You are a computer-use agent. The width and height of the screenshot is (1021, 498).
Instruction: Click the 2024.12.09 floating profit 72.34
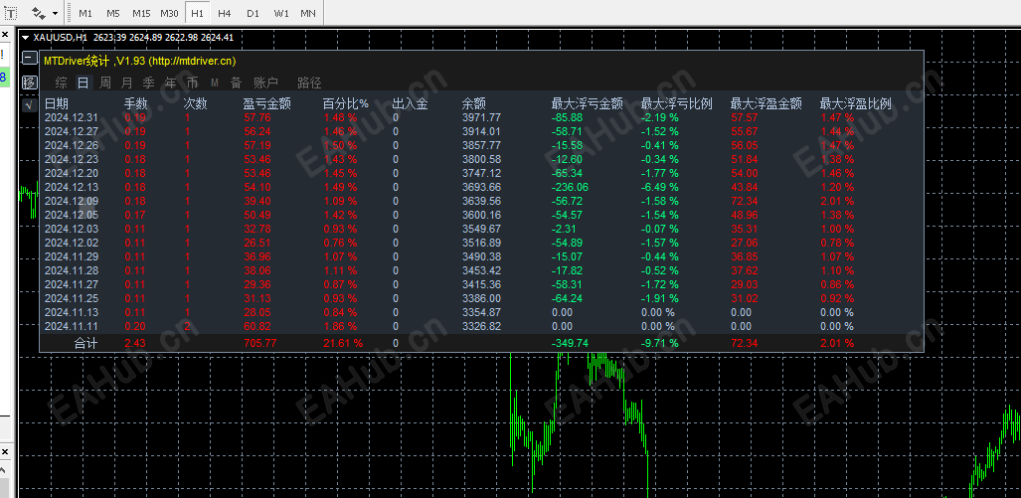(744, 201)
